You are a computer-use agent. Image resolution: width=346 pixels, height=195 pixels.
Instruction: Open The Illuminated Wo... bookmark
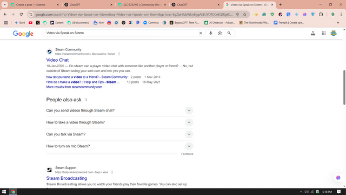coord(254,23)
